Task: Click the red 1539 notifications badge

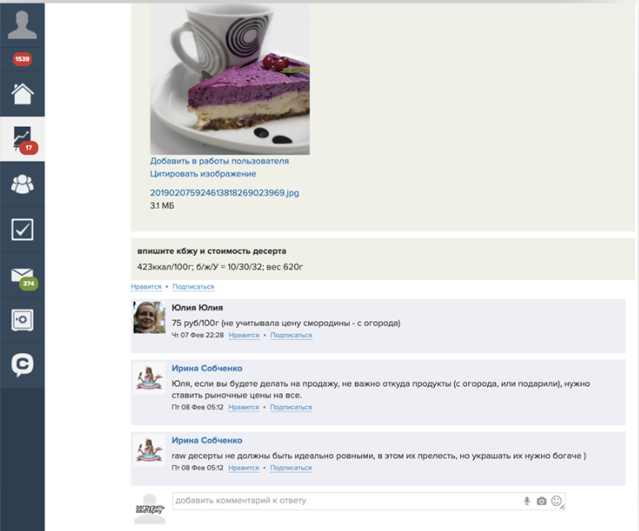Action: [x=22, y=59]
